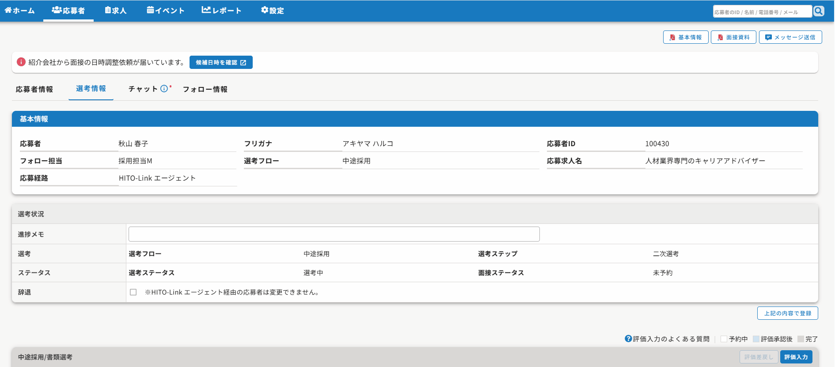Click the 進捗メモ input field
835x367 pixels.
pyautogui.click(x=334, y=234)
